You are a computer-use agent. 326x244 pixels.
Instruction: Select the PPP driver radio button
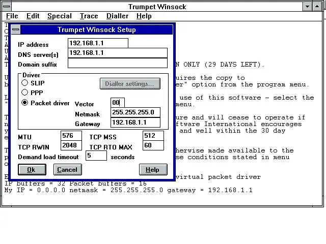click(25, 93)
